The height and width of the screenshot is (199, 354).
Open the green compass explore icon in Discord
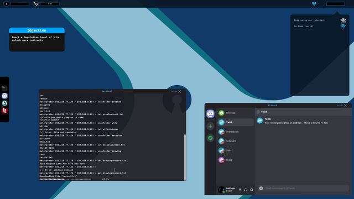click(210, 138)
